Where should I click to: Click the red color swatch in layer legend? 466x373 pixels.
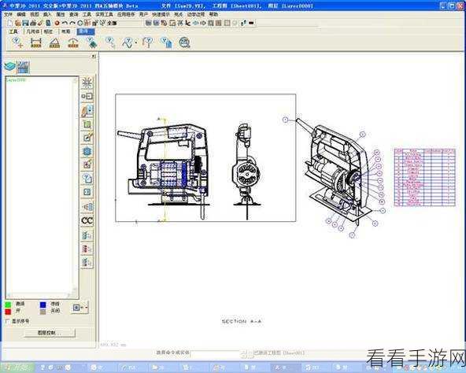8,312
